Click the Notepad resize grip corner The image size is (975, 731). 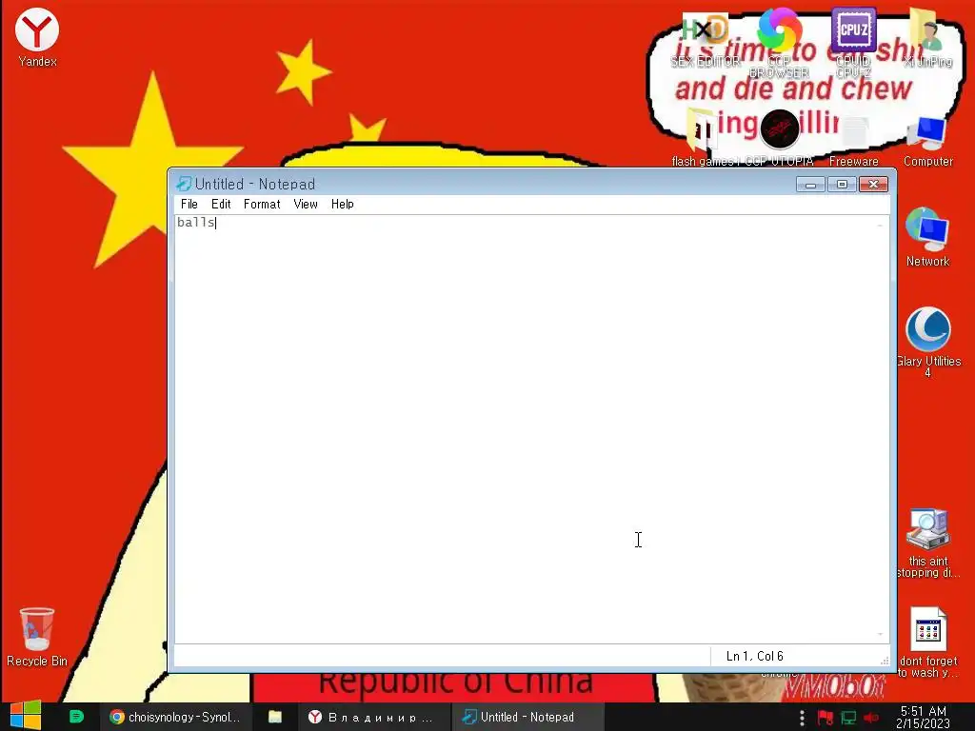coord(885,661)
